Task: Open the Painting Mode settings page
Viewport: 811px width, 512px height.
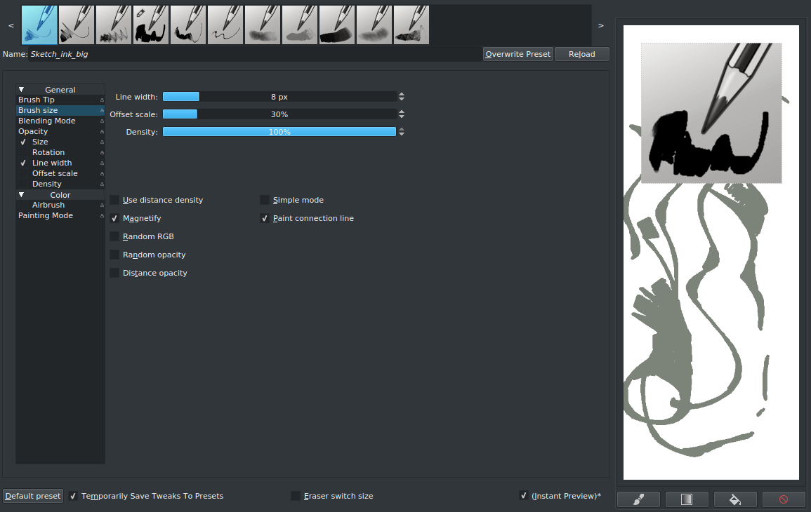Action: click(46, 215)
